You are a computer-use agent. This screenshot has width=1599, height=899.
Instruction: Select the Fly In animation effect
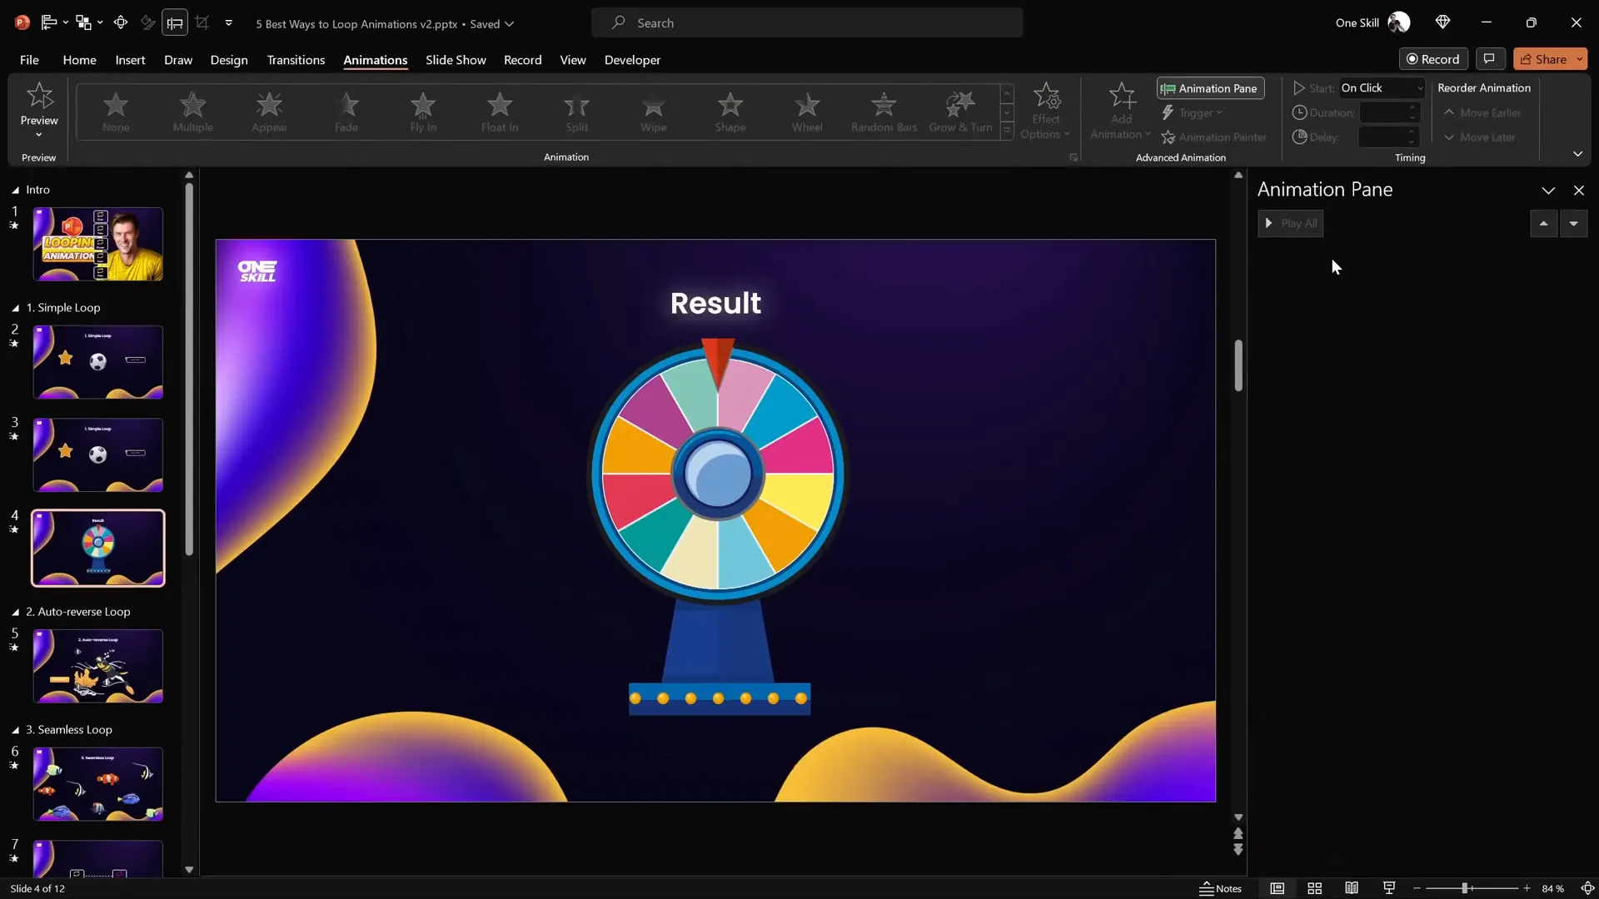423,112
